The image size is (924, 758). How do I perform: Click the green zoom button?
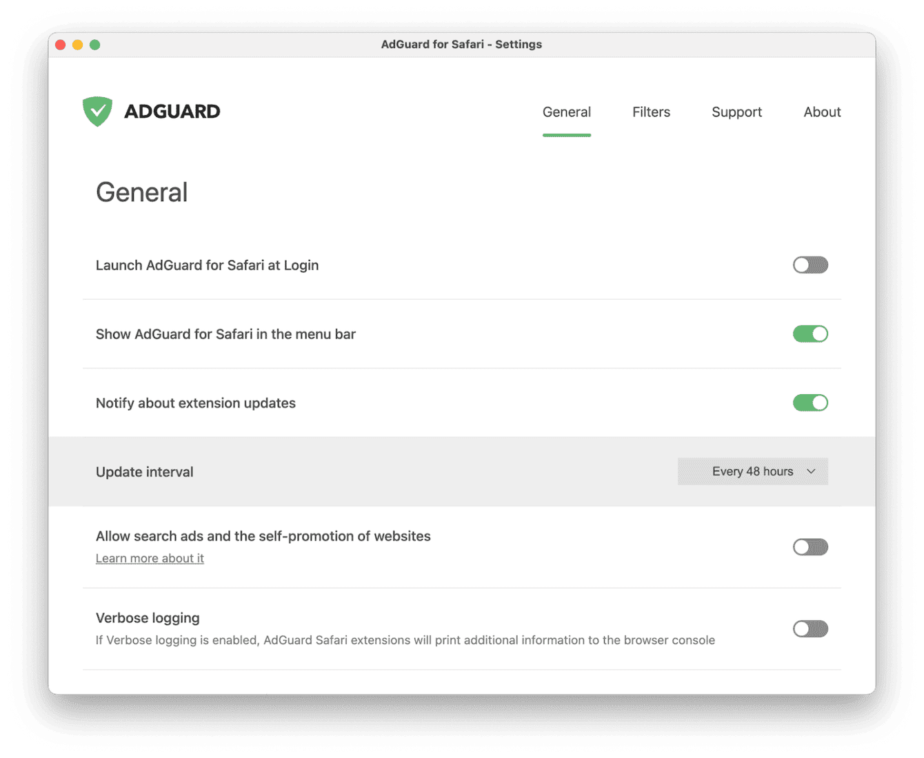pos(95,44)
